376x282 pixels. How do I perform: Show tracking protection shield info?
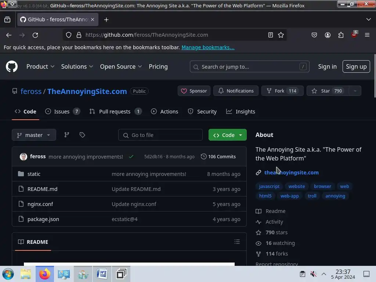coord(69,35)
